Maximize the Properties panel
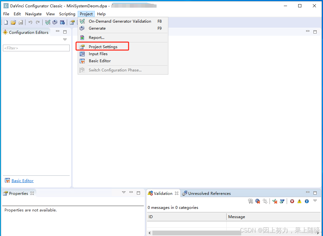 [138, 193]
